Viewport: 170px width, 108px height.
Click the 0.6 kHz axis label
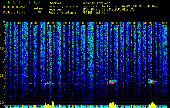[x=2, y=103]
